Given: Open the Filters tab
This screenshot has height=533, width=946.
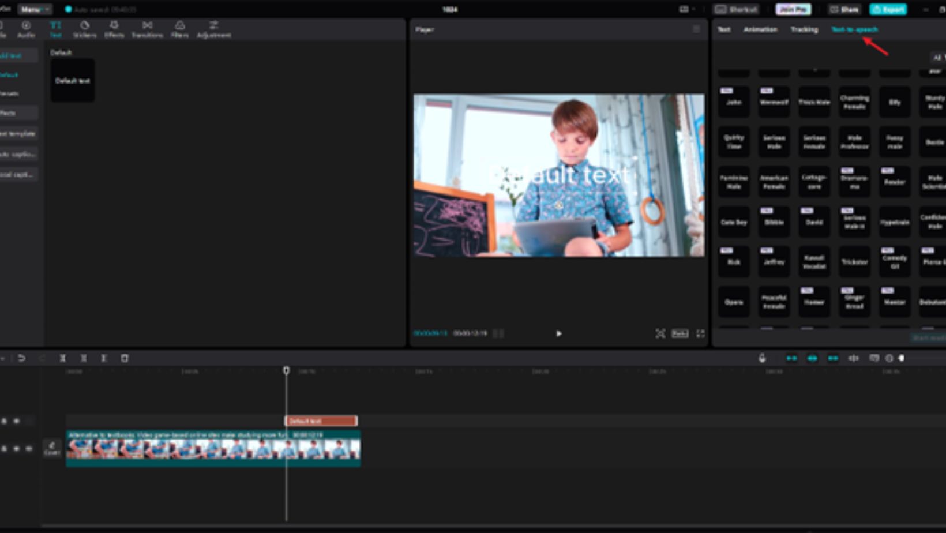Looking at the screenshot, I should [179, 29].
